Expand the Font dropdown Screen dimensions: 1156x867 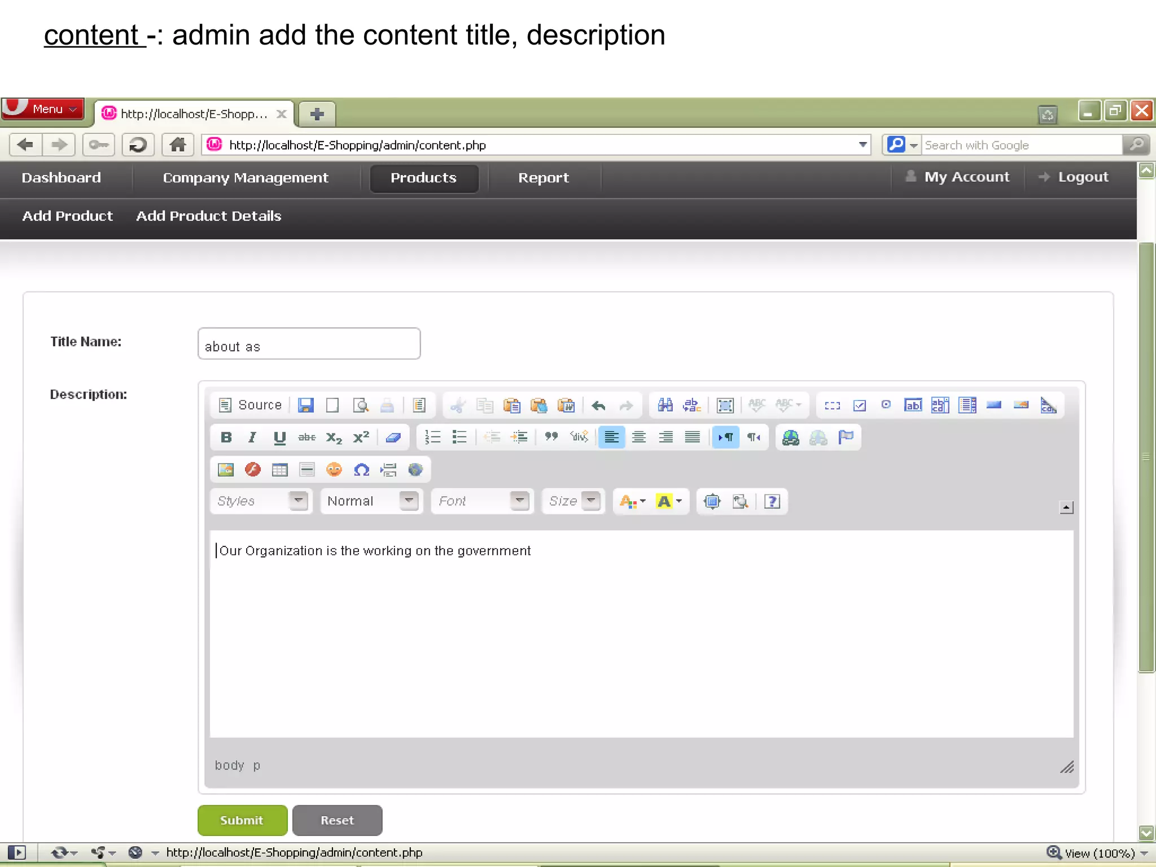click(x=519, y=501)
